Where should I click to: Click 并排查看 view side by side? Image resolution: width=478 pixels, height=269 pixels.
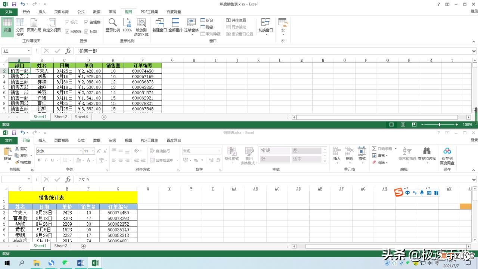(236, 20)
